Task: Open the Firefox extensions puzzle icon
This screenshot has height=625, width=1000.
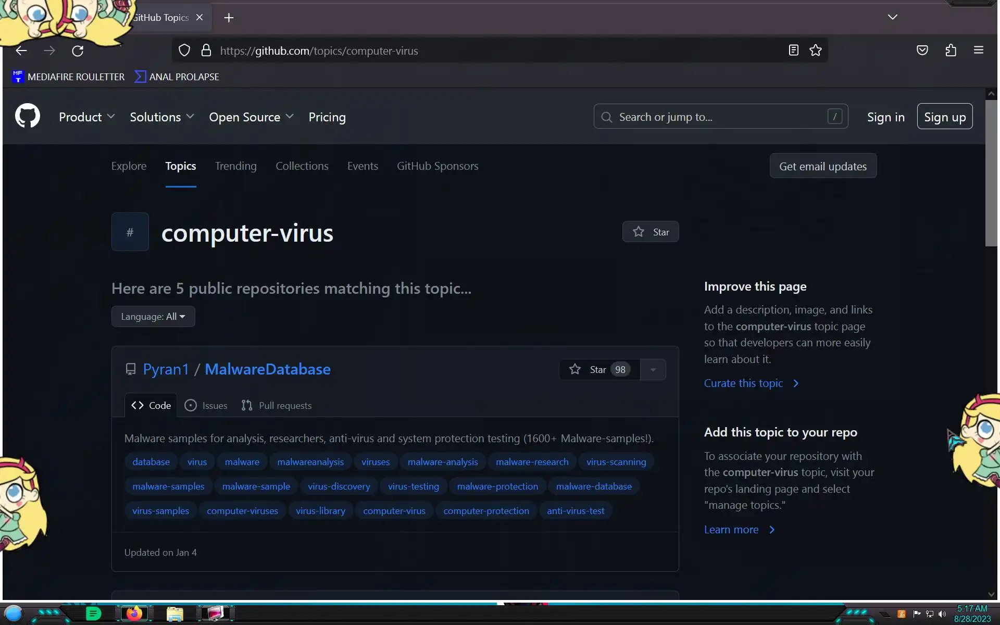Action: point(951,51)
